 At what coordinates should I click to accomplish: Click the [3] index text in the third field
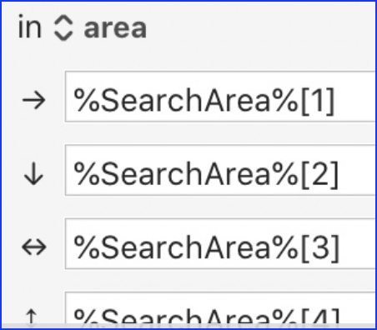click(320, 247)
